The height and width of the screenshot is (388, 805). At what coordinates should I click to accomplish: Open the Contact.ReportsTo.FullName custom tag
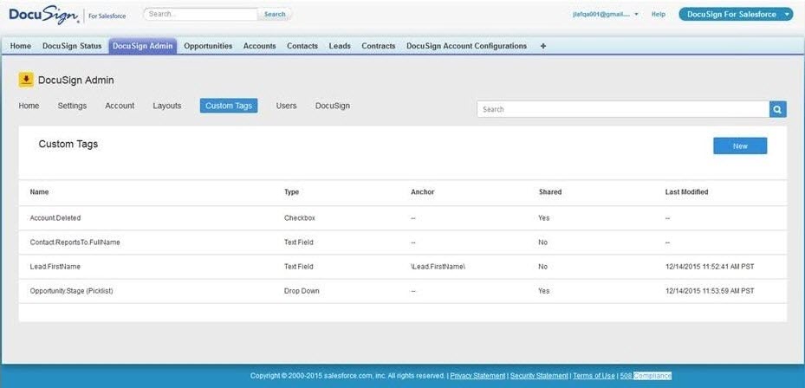(x=75, y=242)
